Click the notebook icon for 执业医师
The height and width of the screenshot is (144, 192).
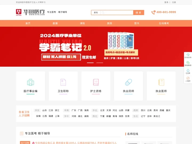tap(161, 82)
